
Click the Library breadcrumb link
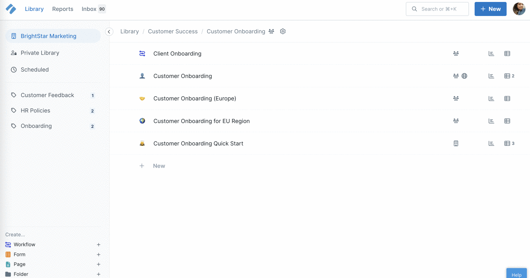pos(129,31)
